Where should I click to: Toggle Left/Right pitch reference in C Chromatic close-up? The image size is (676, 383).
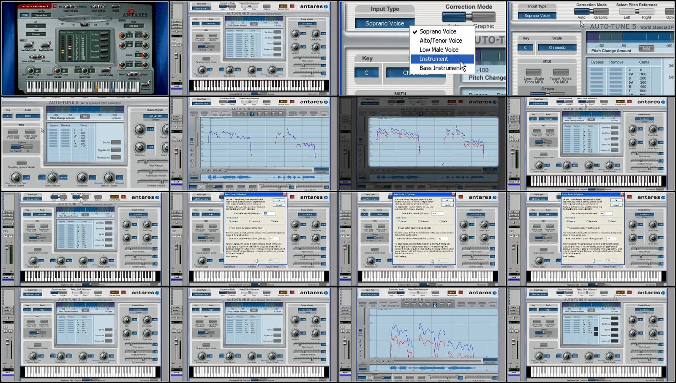pyautogui.click(x=636, y=11)
